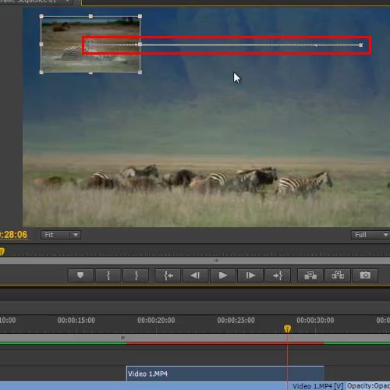Click the Lift button

pyautogui.click(x=310, y=275)
